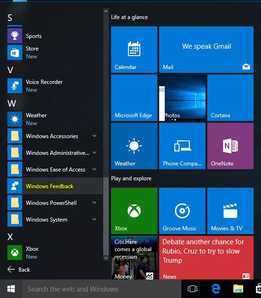Image resolution: width=261 pixels, height=298 pixels.
Task: Launch the OneNote tile
Action: pos(230,146)
